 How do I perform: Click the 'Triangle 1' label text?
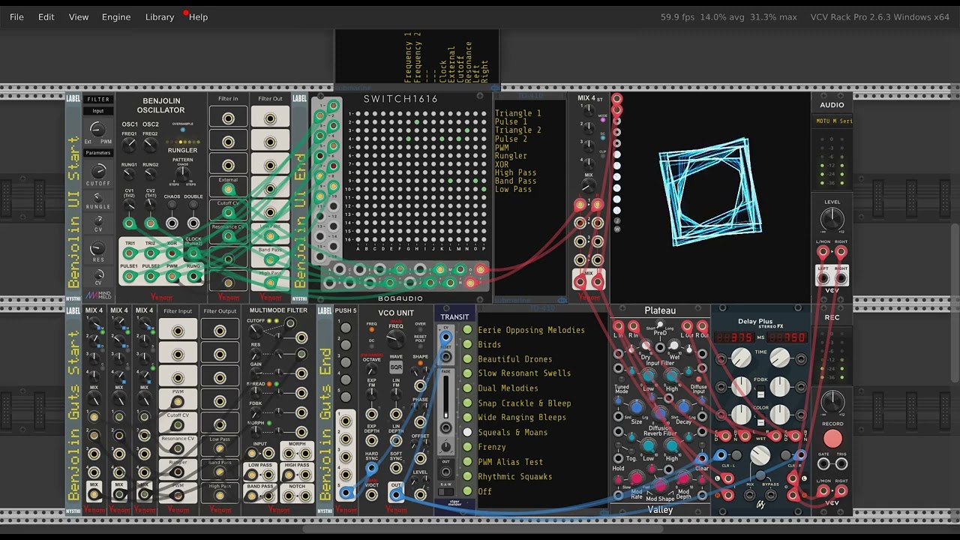point(518,113)
